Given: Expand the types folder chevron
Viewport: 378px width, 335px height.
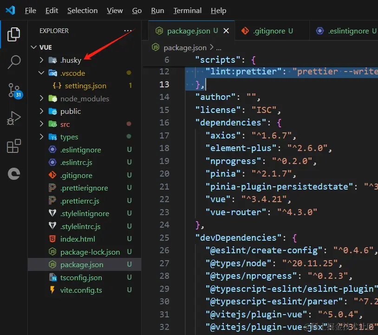Looking at the screenshot, I should point(41,137).
